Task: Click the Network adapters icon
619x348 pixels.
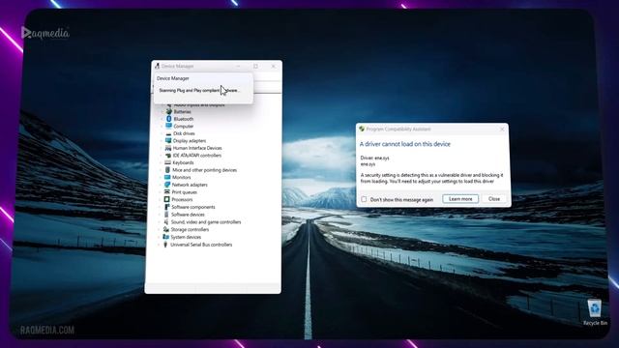Action: click(167, 185)
